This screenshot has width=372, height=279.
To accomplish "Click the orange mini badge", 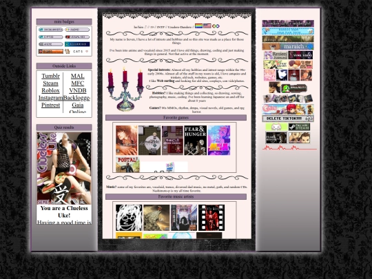I will coord(51,52).
